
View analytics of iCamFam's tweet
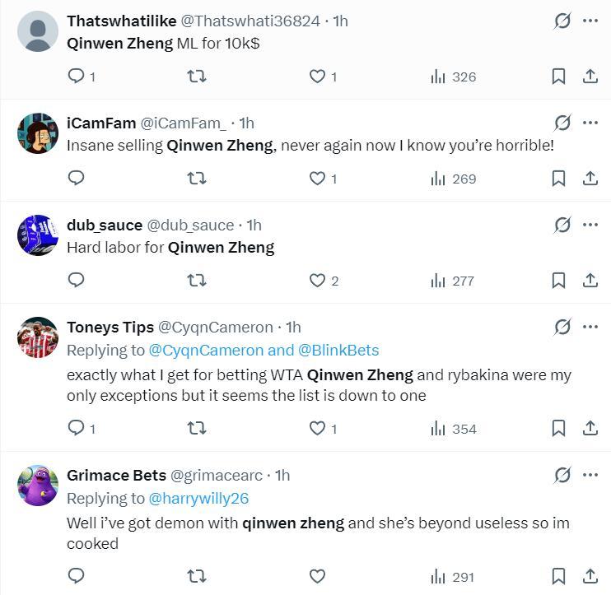pos(453,179)
